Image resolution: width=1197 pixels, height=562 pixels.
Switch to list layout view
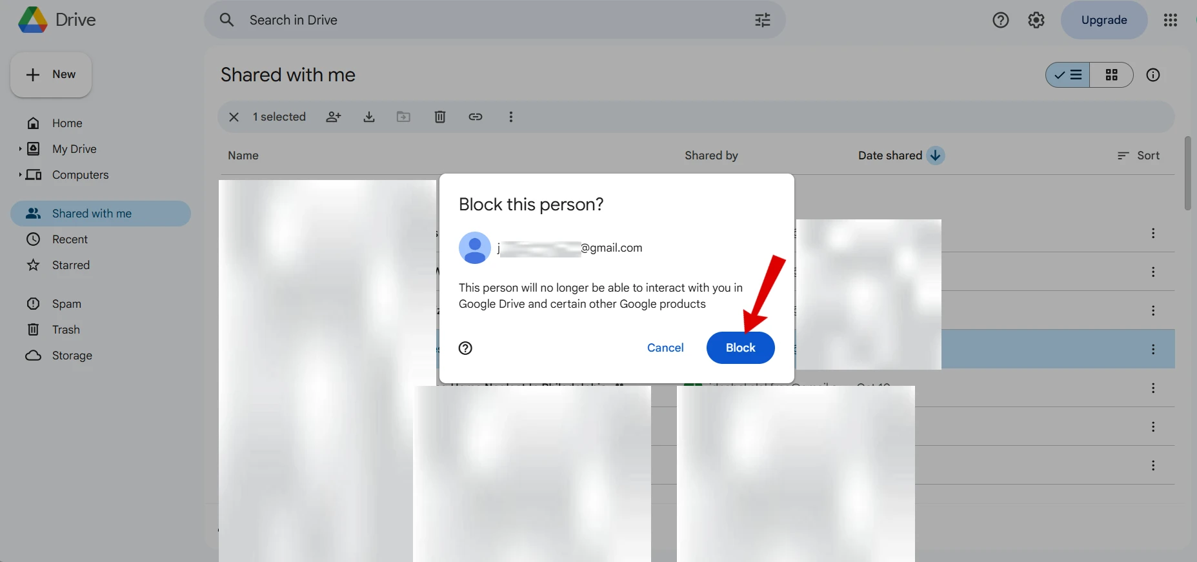[x=1068, y=75]
